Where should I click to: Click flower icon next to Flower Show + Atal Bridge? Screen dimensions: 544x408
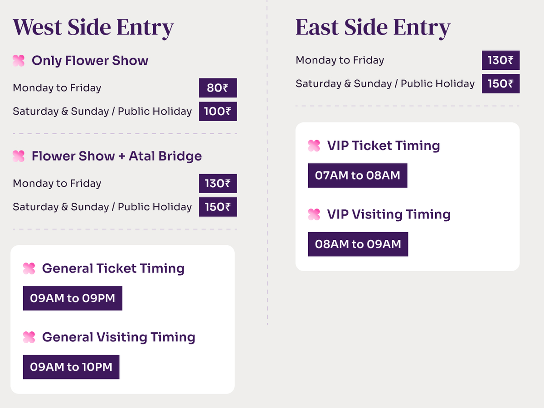pyautogui.click(x=19, y=156)
